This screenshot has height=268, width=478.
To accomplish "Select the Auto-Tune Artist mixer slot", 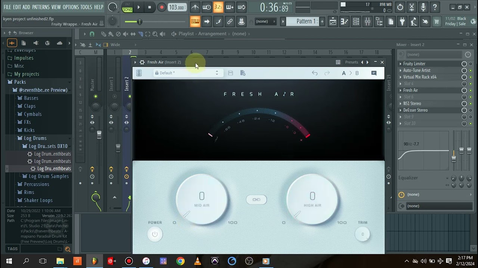I will [431, 70].
